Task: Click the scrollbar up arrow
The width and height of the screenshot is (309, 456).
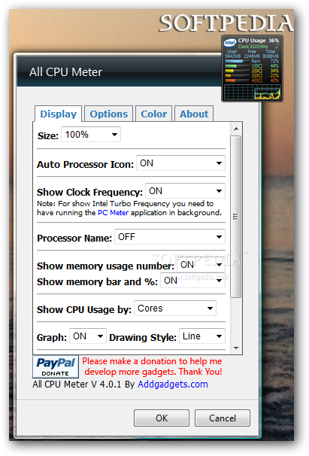Action: point(236,129)
